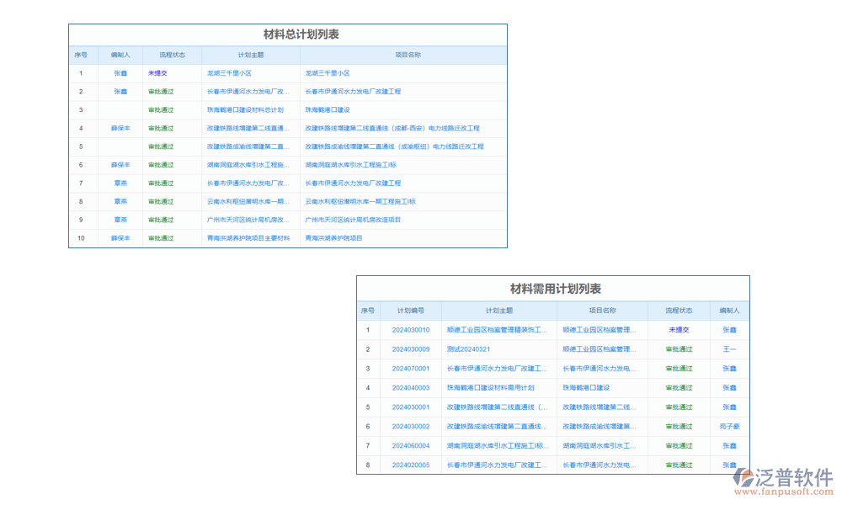Click 青海洪湖养护院项目主要材料 plan subject
842x505 pixels.
(248, 238)
